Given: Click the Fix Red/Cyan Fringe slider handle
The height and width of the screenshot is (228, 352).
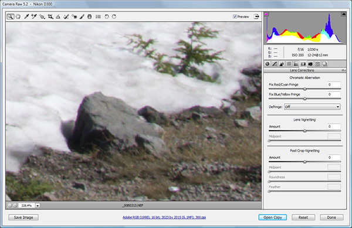Looking at the screenshot, I should click(304, 89).
